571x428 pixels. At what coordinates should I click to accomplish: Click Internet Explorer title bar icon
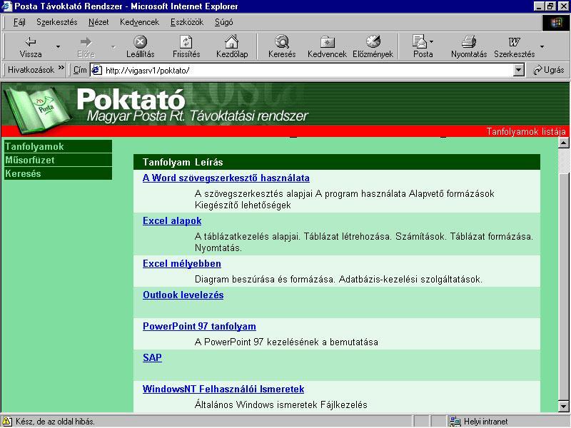(x=7, y=6)
